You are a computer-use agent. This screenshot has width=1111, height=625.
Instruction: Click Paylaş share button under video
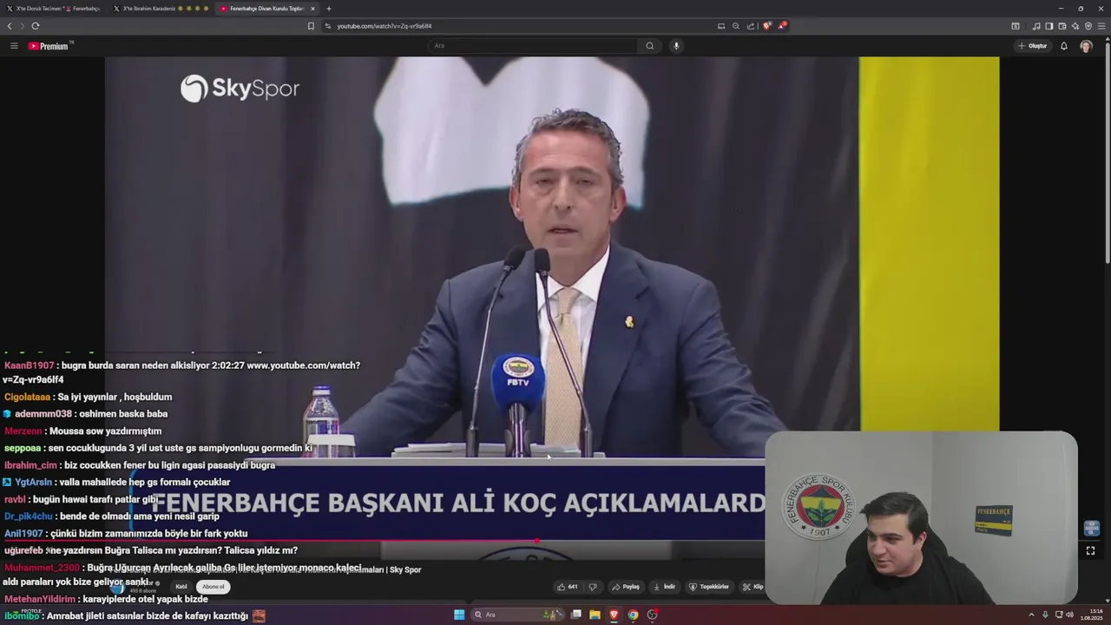pyautogui.click(x=626, y=587)
